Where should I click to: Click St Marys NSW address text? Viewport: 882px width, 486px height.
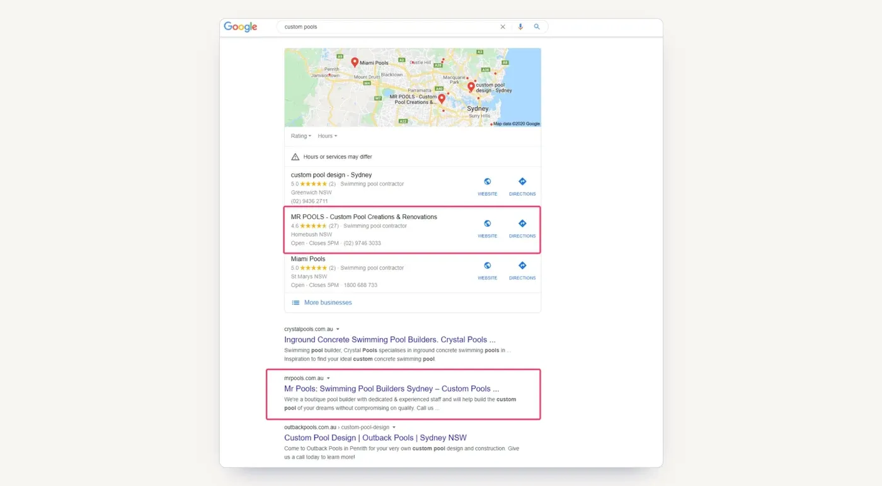tap(309, 276)
